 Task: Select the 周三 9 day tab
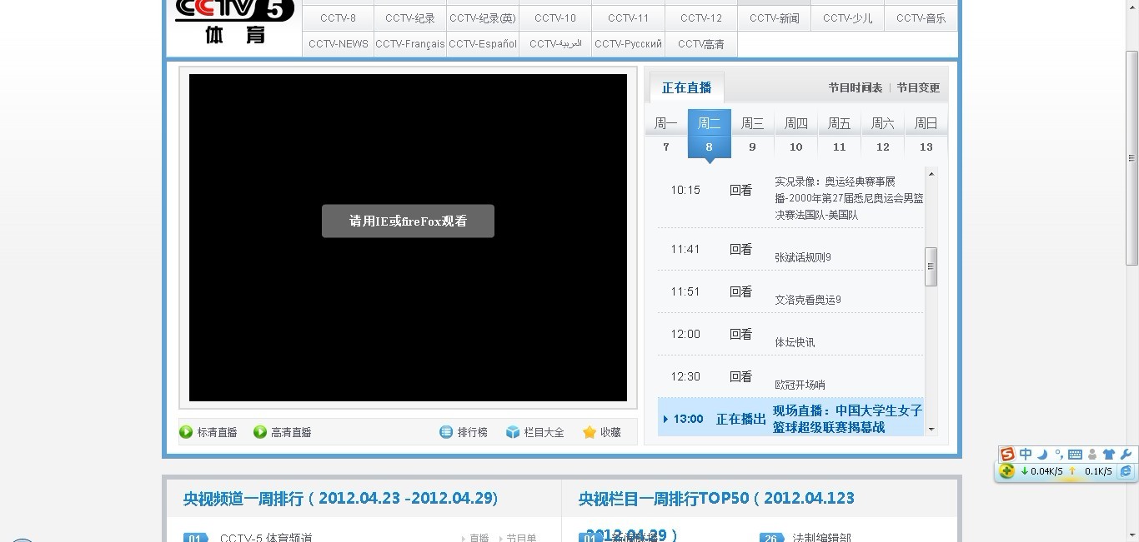coord(752,134)
